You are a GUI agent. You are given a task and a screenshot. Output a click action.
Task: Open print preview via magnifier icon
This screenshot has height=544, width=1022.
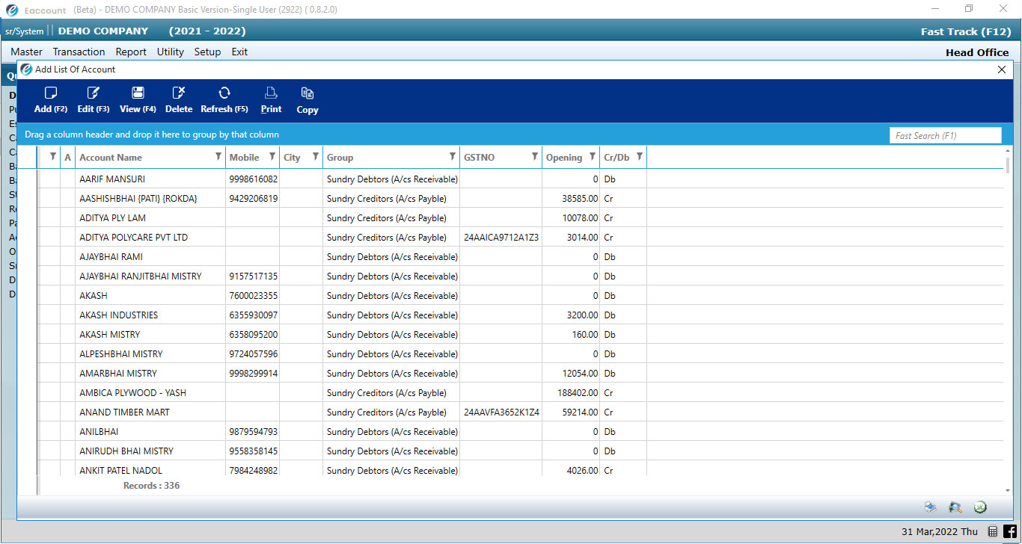[x=955, y=507]
